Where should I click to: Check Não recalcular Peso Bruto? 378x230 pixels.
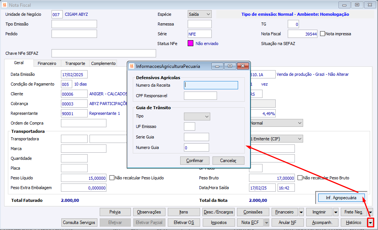click(300, 178)
